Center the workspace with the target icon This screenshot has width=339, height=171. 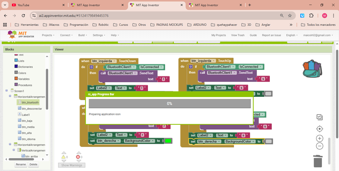(x=319, y=129)
